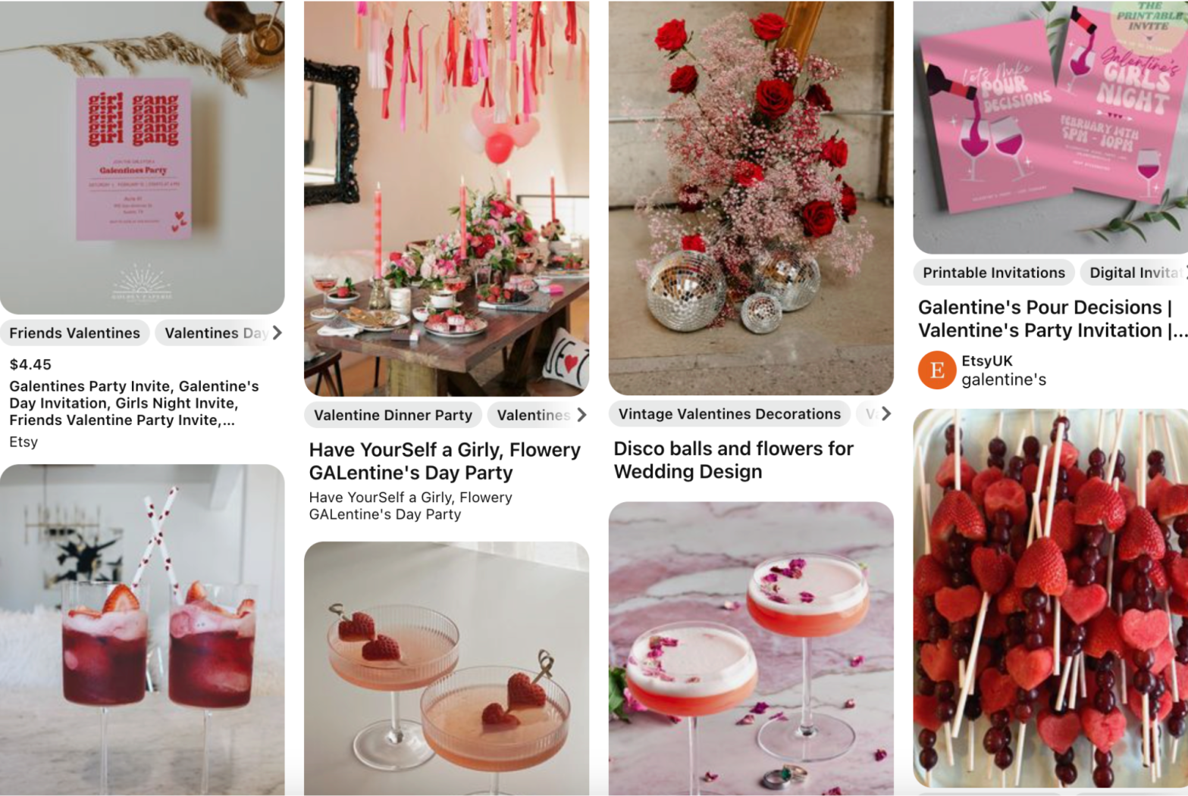Screen dimensions: 1188x796
Task: Open Disco balls and flowers for Wedding Design title
Action: point(734,460)
